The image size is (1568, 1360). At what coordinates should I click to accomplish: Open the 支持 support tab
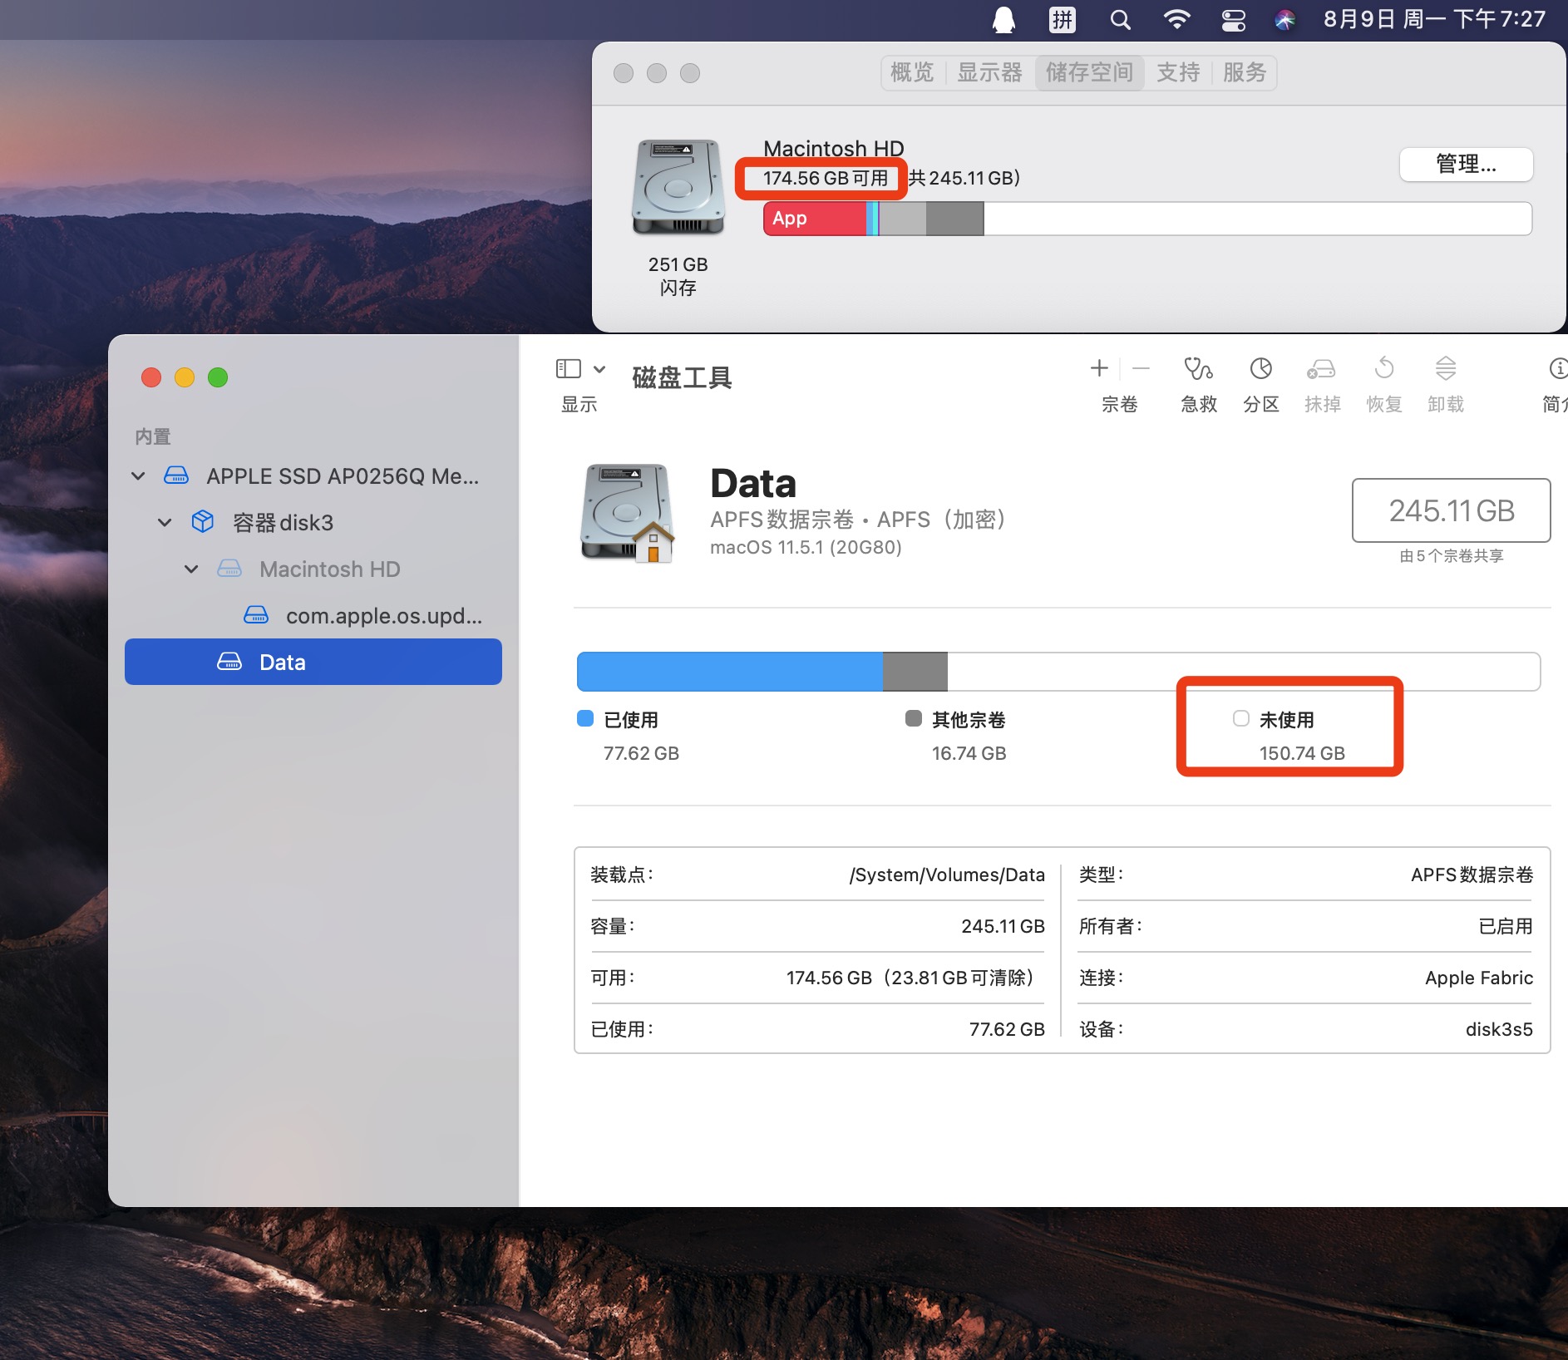tap(1178, 73)
